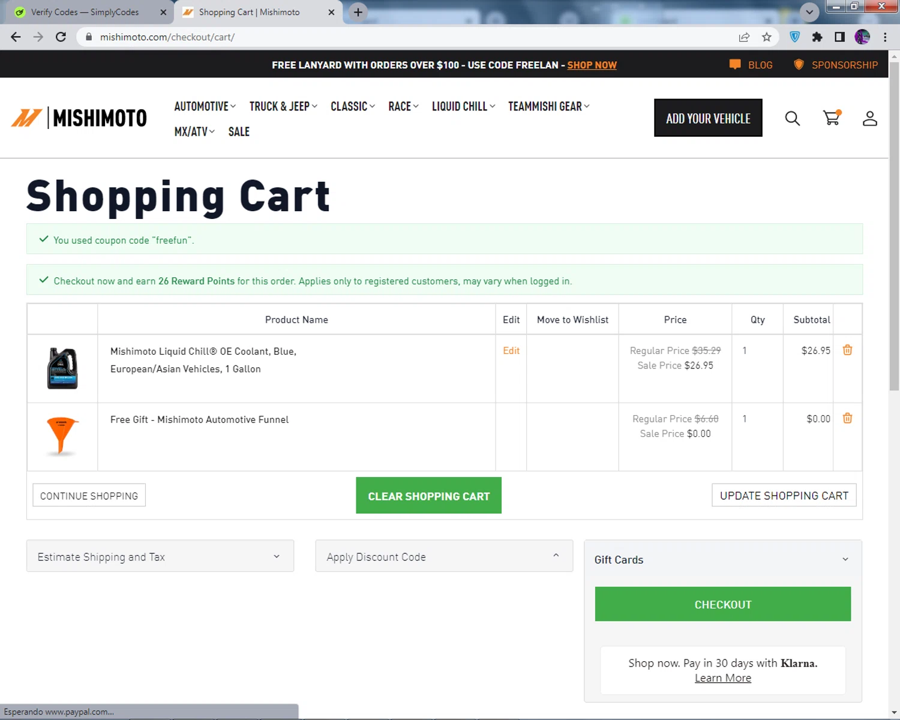Image resolution: width=900 pixels, height=720 pixels.
Task: Toggle the browser side panel icon
Action: point(839,37)
